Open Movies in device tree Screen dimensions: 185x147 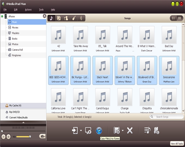tap(15, 28)
